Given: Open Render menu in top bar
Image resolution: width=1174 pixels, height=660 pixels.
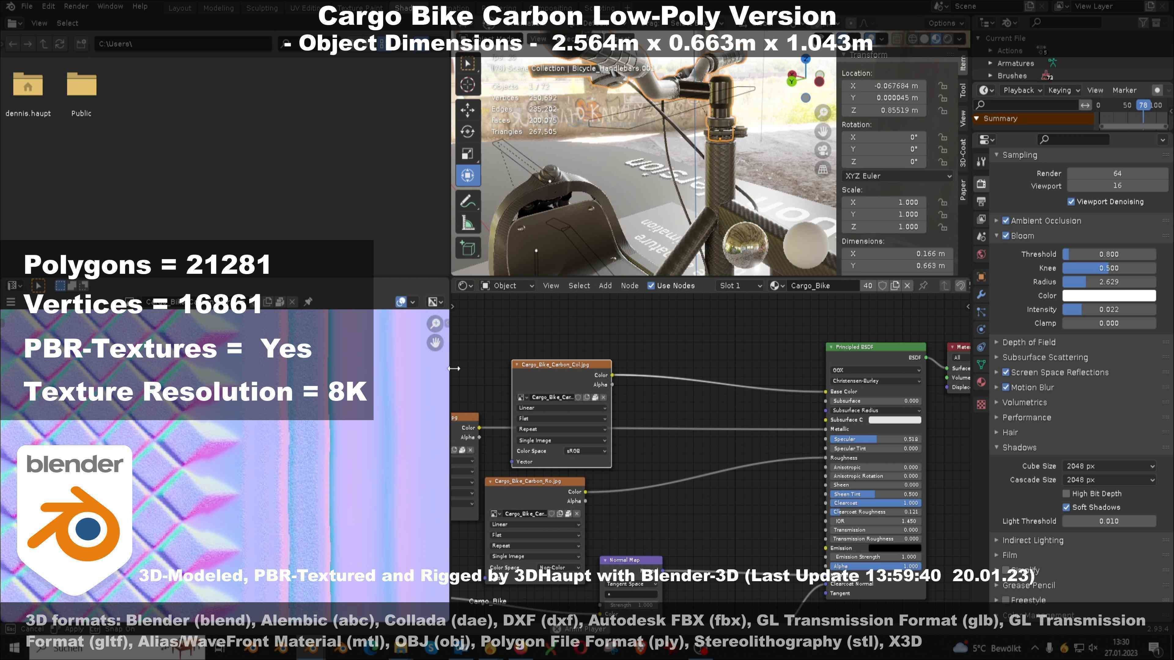Looking at the screenshot, I should 76,6.
